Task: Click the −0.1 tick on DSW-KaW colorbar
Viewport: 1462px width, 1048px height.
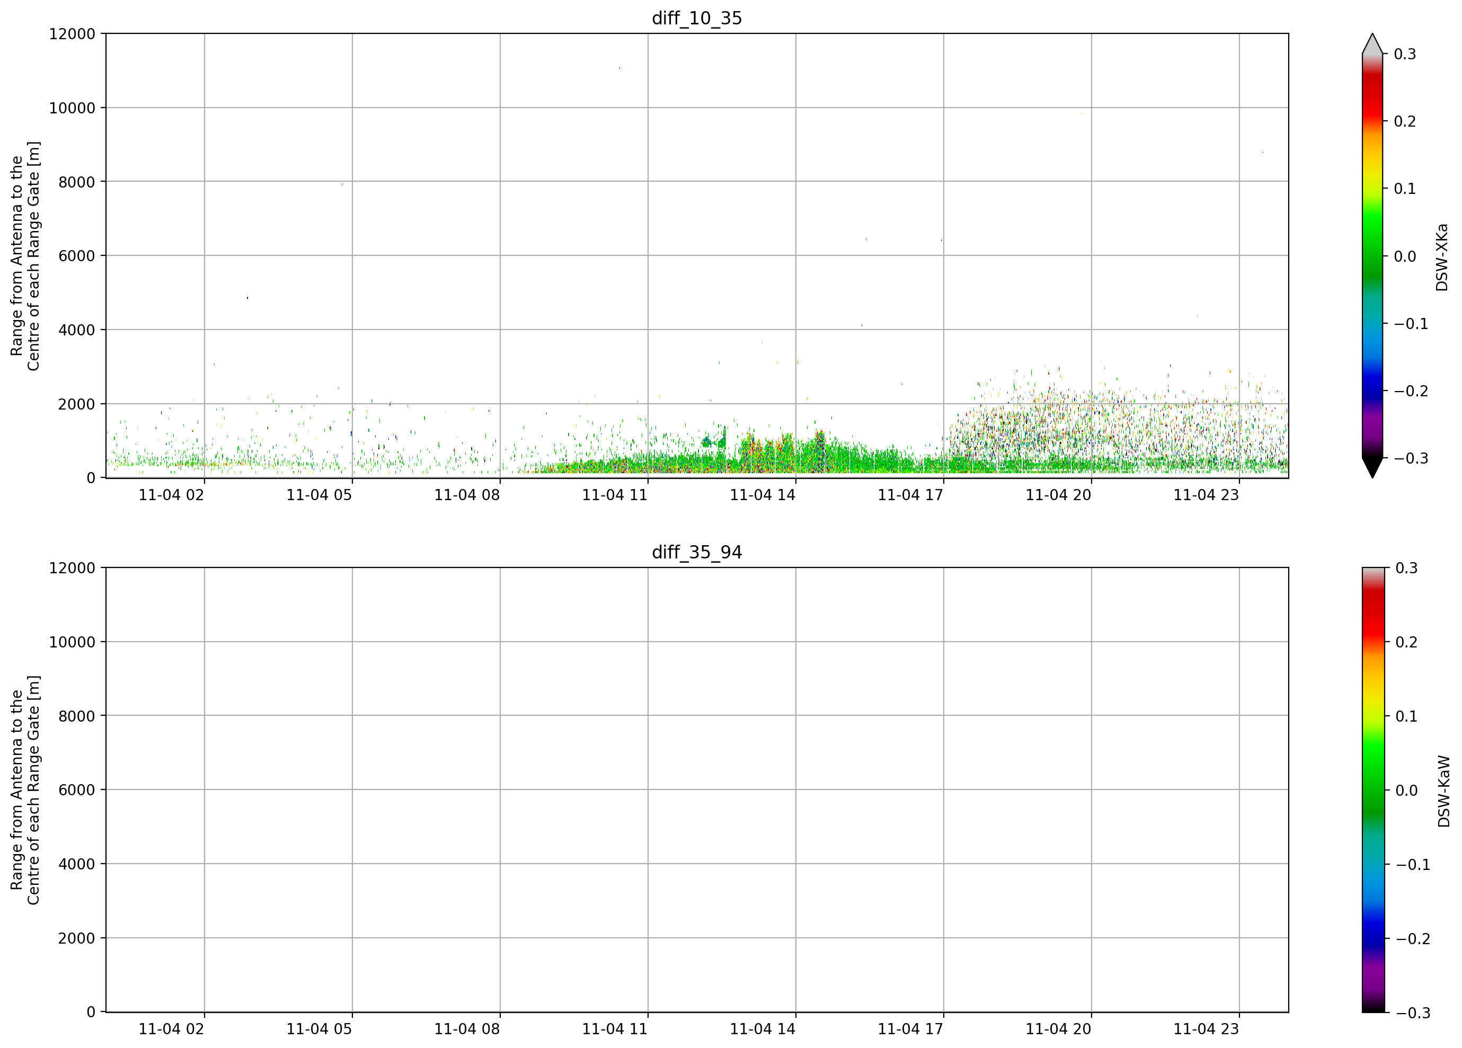Action: (1413, 864)
